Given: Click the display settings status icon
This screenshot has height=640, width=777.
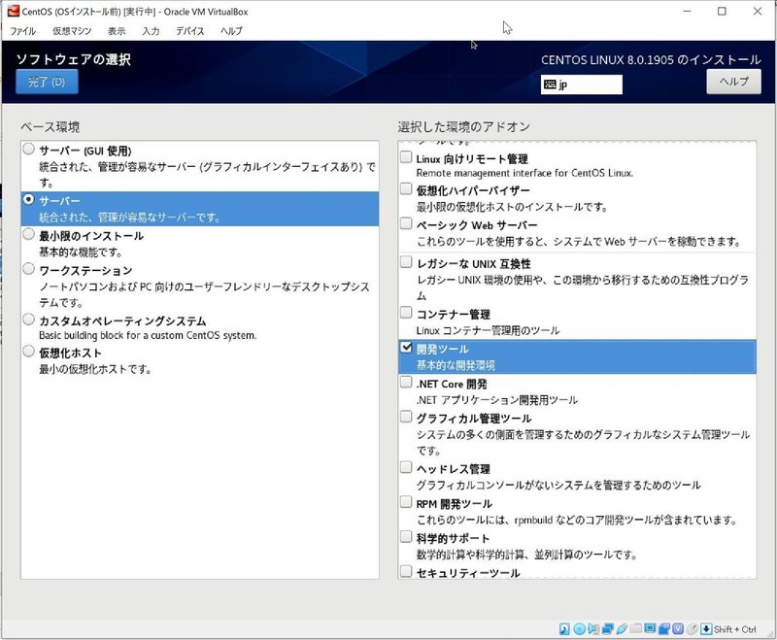Looking at the screenshot, I should click(650, 629).
